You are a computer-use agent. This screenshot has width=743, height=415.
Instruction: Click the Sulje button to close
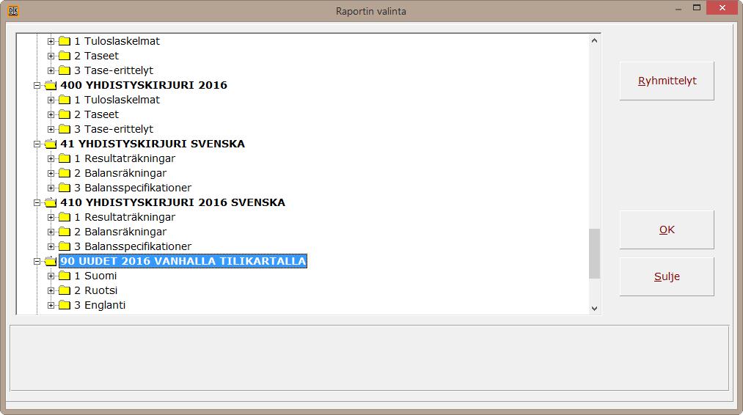coord(667,276)
